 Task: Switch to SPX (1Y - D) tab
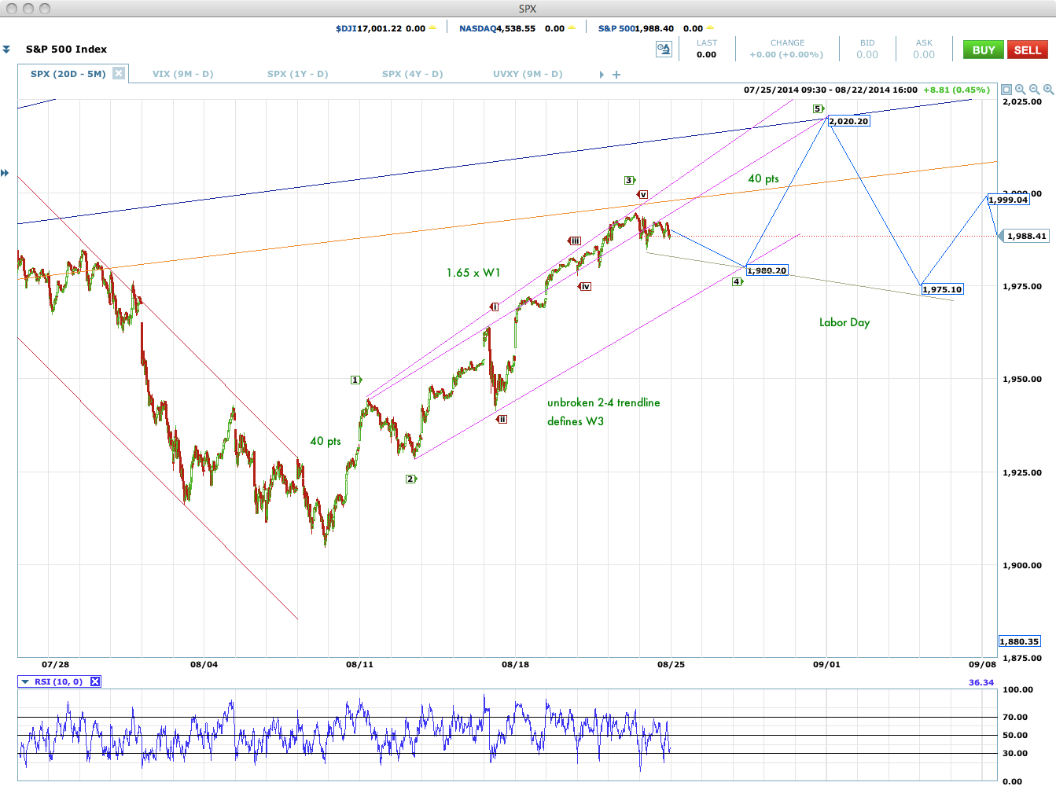point(297,74)
